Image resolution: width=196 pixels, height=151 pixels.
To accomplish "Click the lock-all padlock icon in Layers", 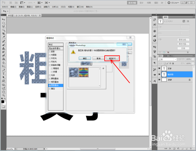I will (x=173, y=64).
